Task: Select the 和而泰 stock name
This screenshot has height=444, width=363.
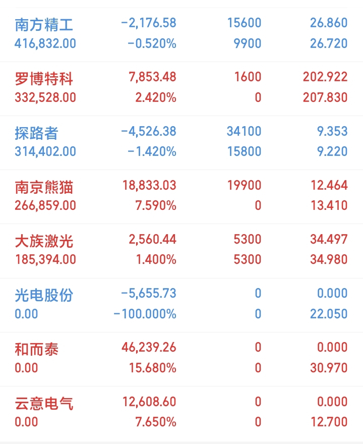Action: (36, 350)
